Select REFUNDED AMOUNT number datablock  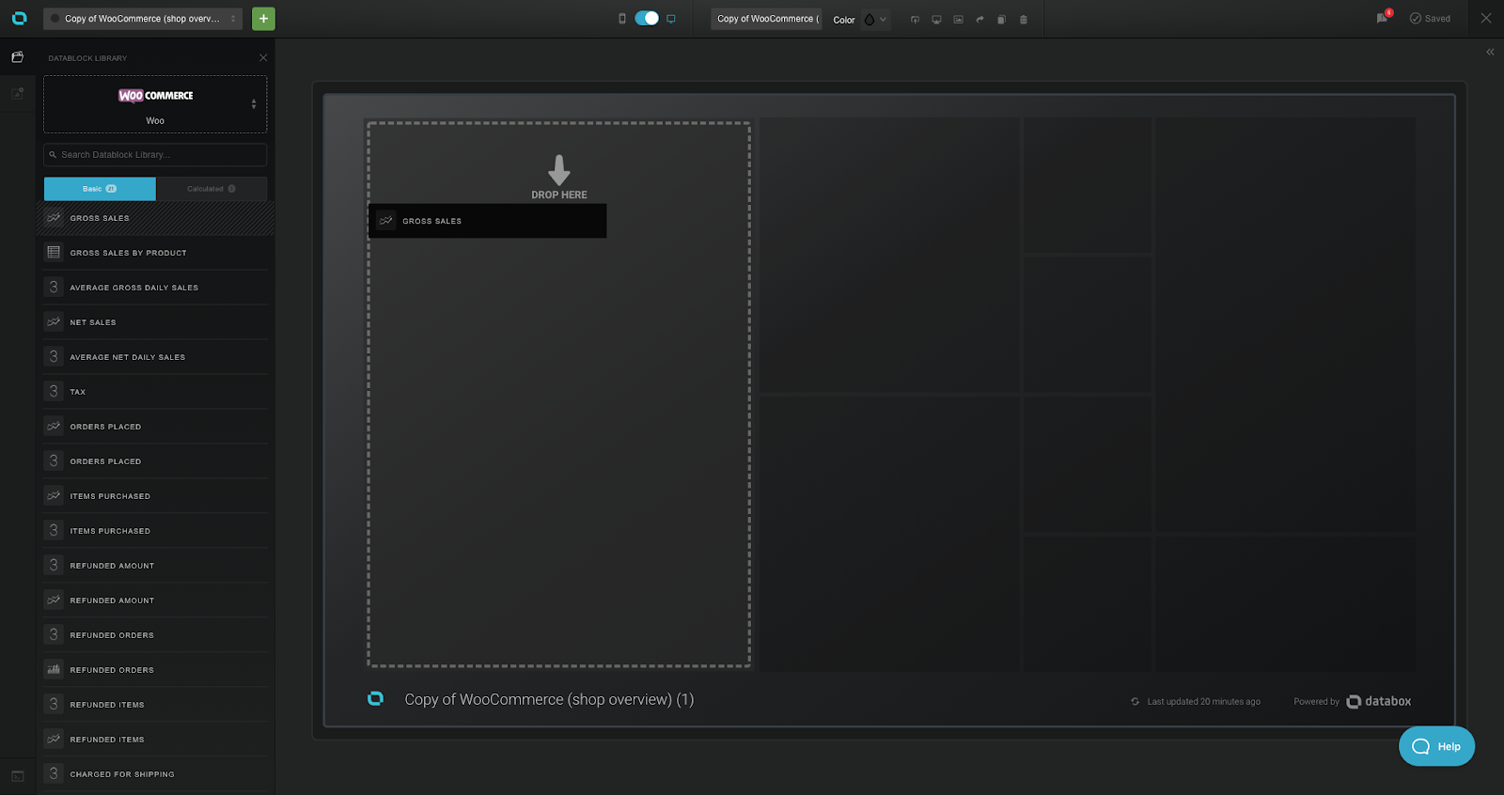click(x=155, y=566)
